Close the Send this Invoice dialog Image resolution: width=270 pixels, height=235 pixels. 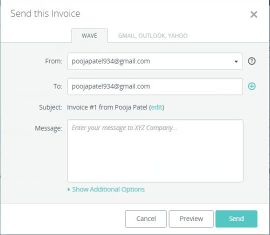[253, 14]
